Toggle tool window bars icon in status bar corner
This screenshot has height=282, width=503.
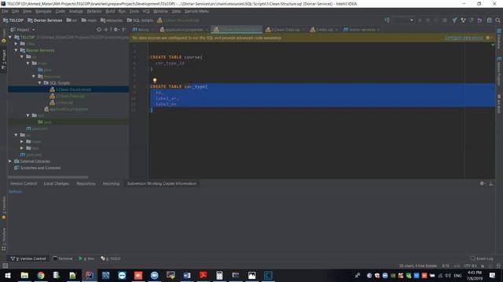click(6, 266)
